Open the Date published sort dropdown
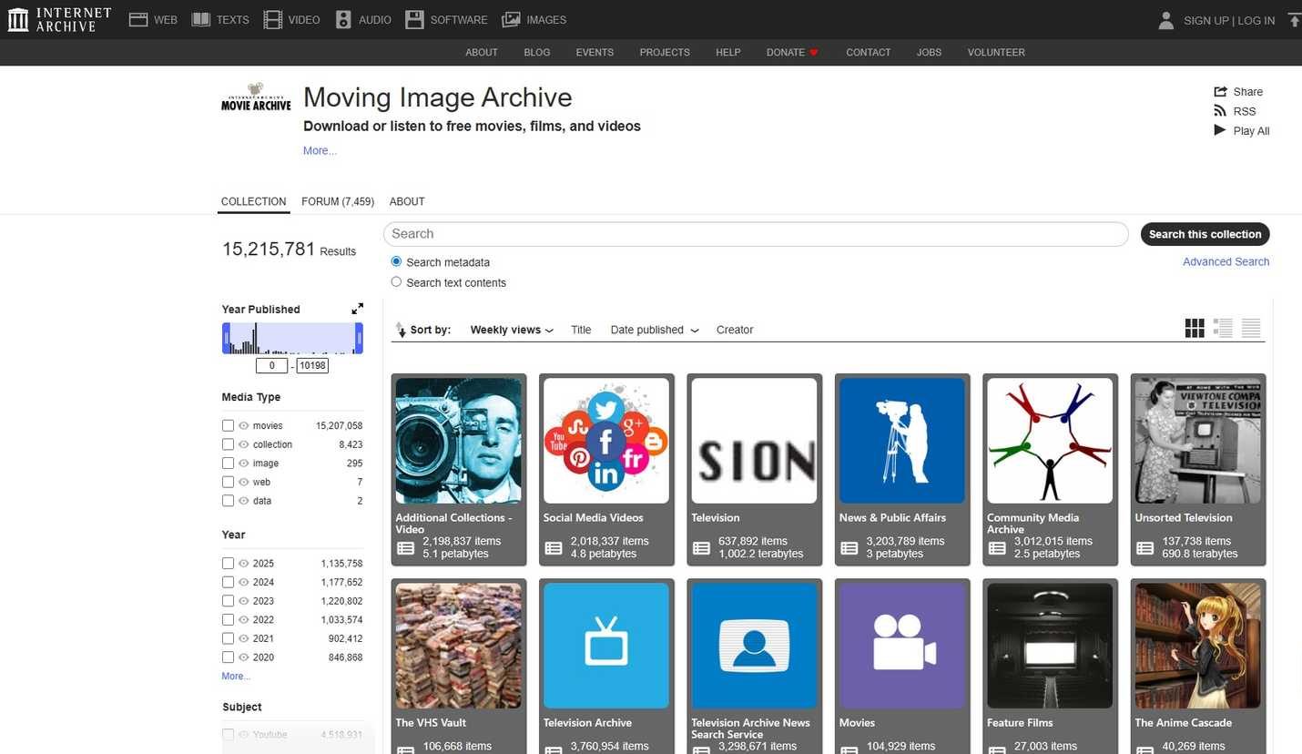1302x754 pixels. coord(655,330)
